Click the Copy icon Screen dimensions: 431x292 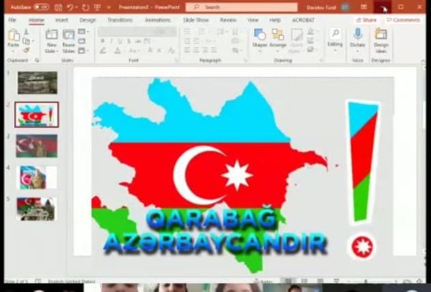point(26,41)
